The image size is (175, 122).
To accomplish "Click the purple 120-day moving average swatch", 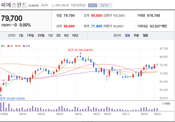I will point(24,46).
